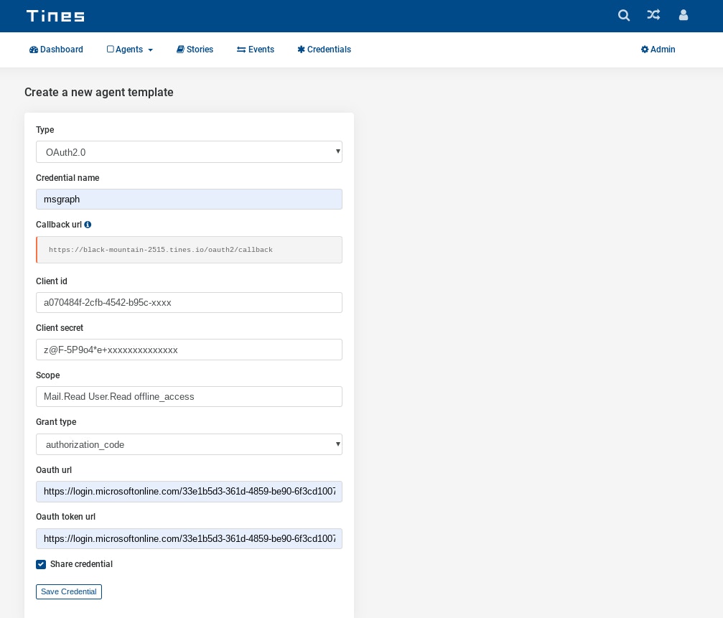Open the Credentials page
Image resolution: width=723 pixels, height=618 pixels.
(324, 50)
